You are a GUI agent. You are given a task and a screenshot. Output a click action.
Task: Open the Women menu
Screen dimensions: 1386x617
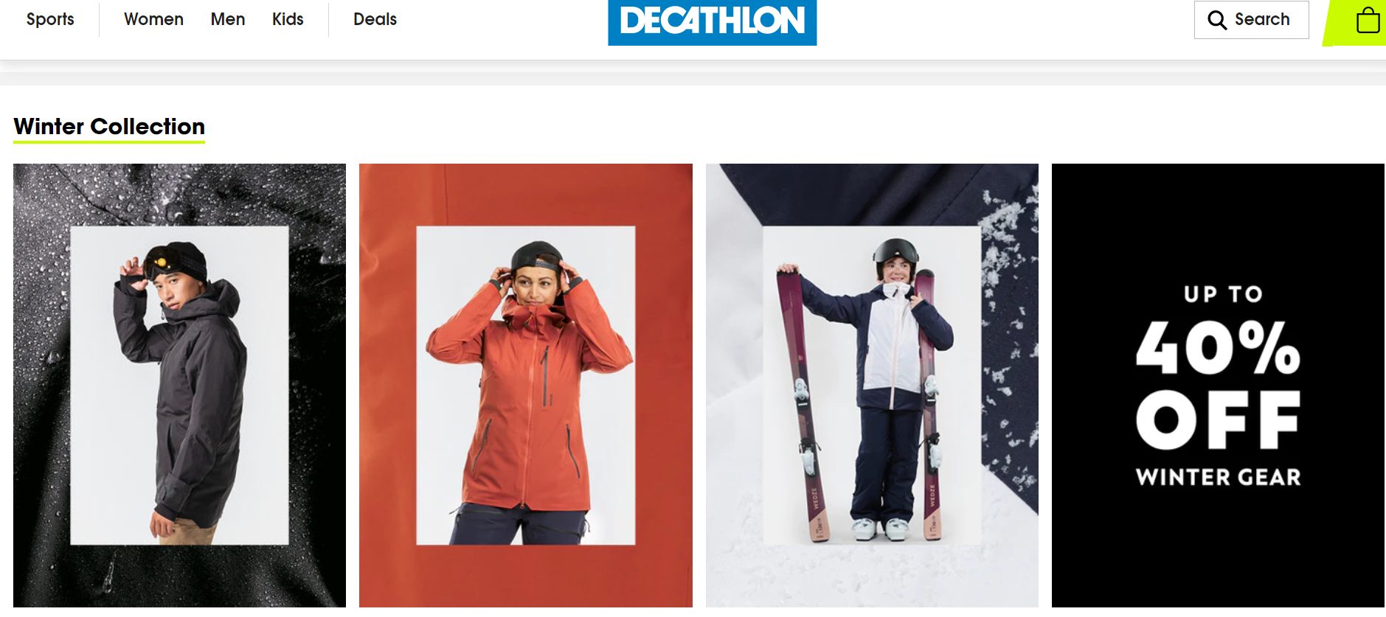(153, 19)
